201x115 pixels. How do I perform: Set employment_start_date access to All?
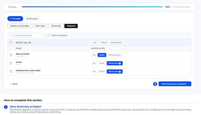pyautogui.click(x=94, y=71)
